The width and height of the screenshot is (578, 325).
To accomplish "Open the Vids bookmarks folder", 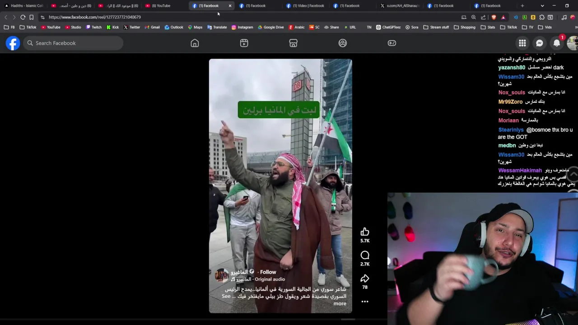I will pos(545,27).
